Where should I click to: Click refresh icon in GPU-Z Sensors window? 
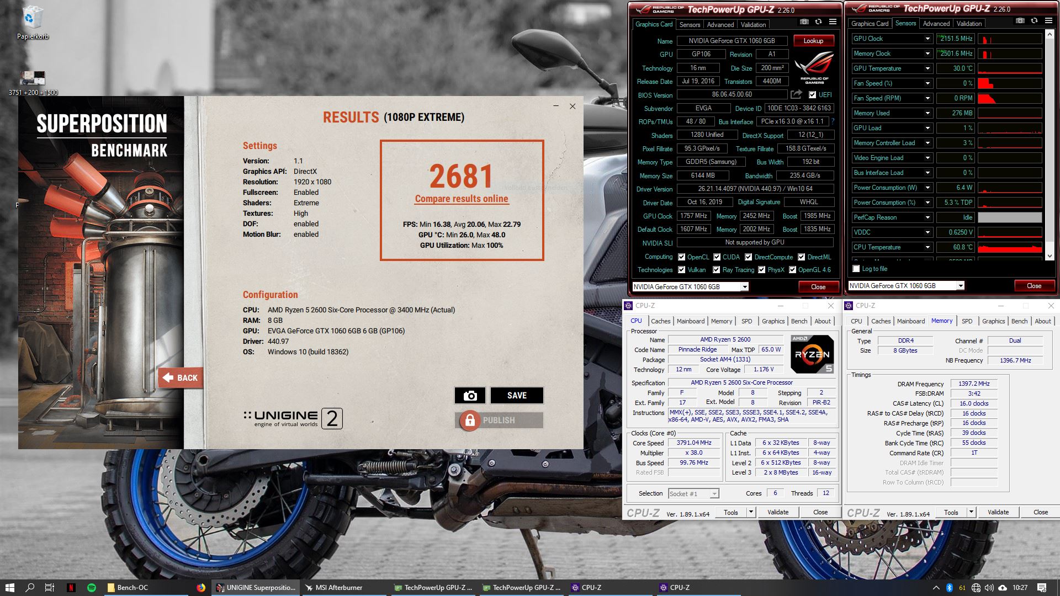[x=1034, y=21]
